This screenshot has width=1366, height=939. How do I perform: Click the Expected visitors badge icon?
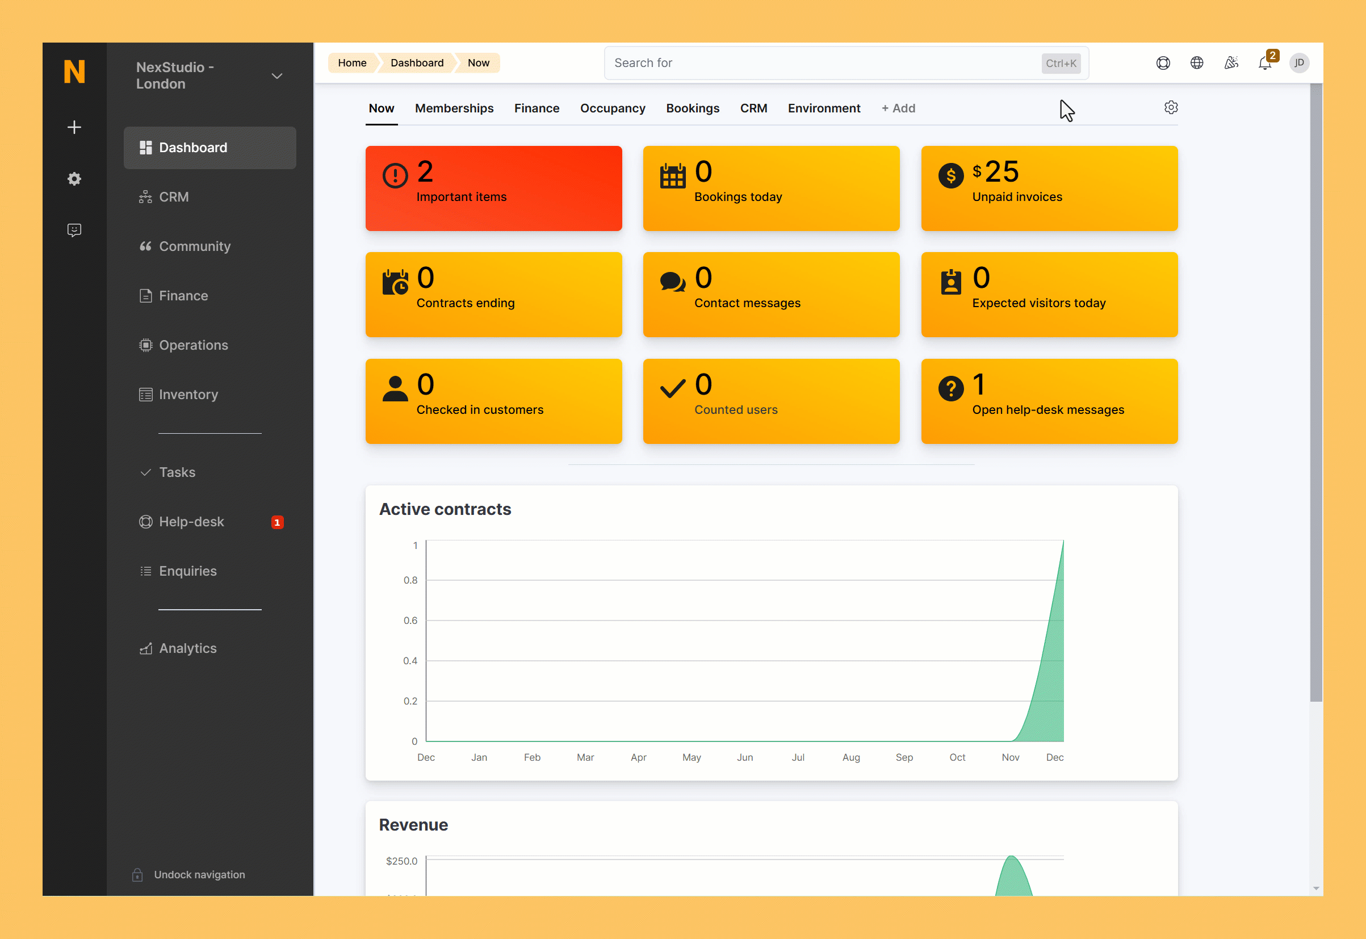950,282
